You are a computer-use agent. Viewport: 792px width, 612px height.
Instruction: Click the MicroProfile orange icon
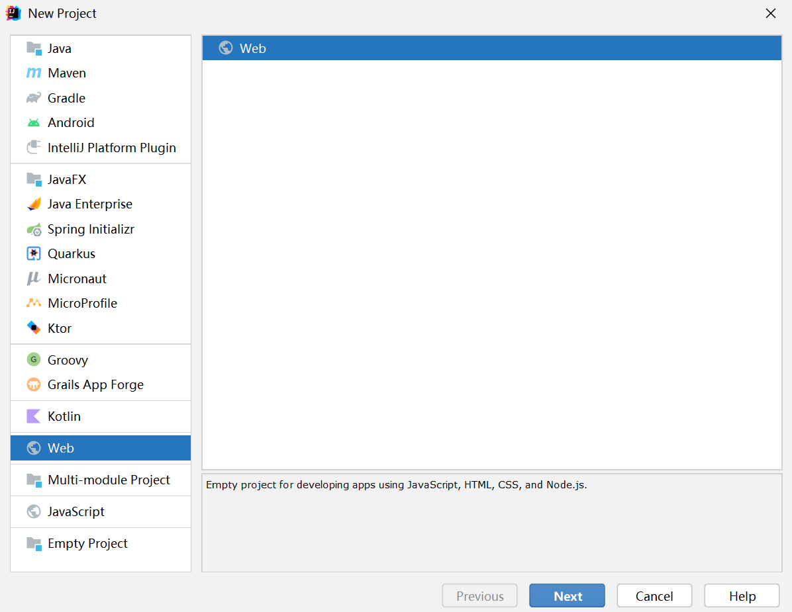(x=34, y=303)
